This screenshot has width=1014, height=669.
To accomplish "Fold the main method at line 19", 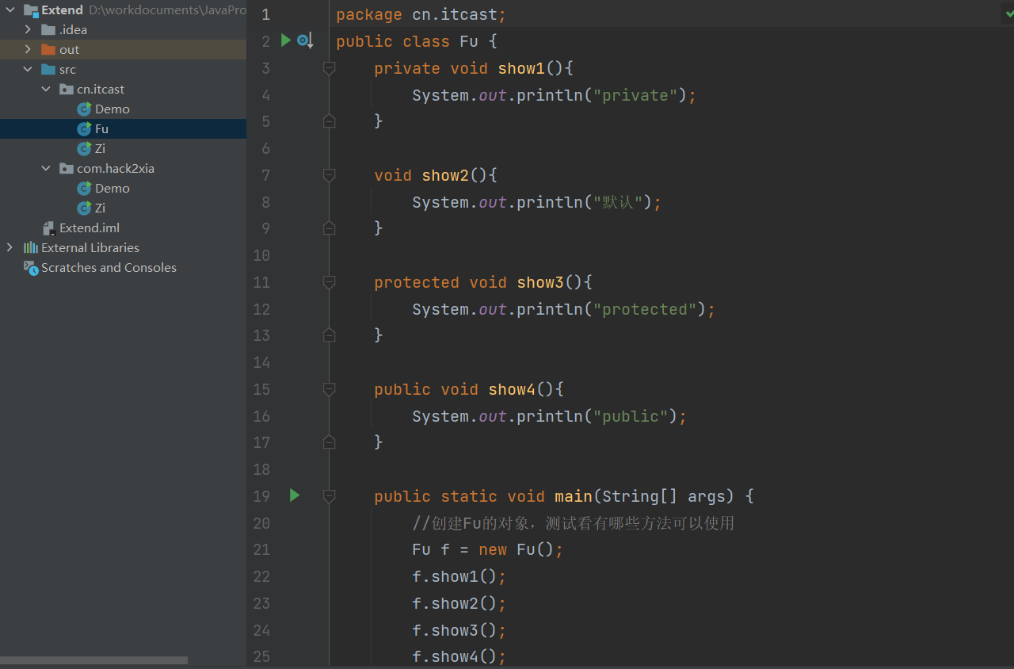I will click(x=330, y=496).
